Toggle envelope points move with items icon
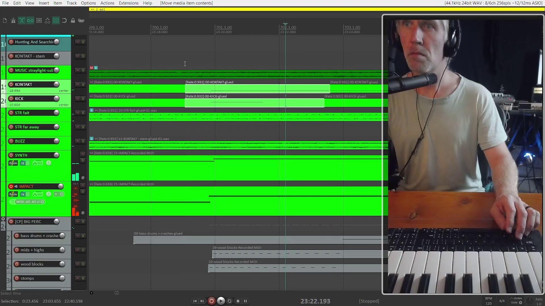Screen dimensions: 545x306 [47, 20]
